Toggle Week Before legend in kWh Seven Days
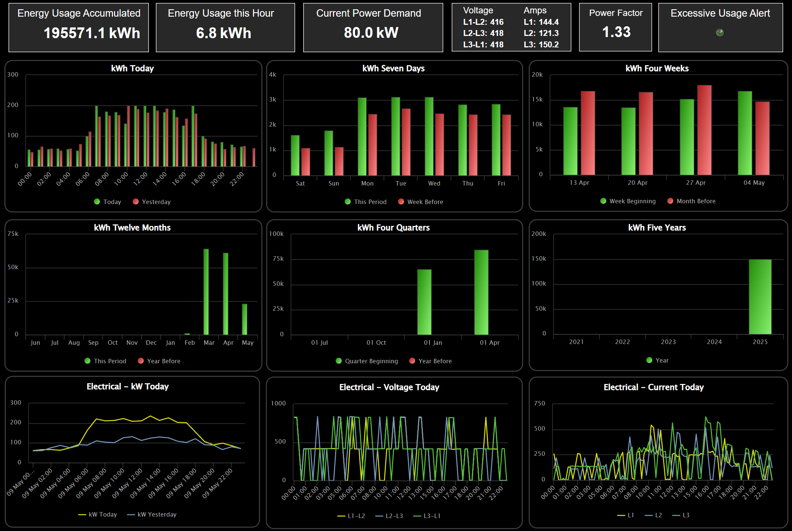The image size is (792, 531). tap(420, 202)
